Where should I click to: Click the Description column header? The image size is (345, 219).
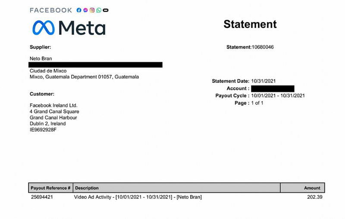(87, 188)
